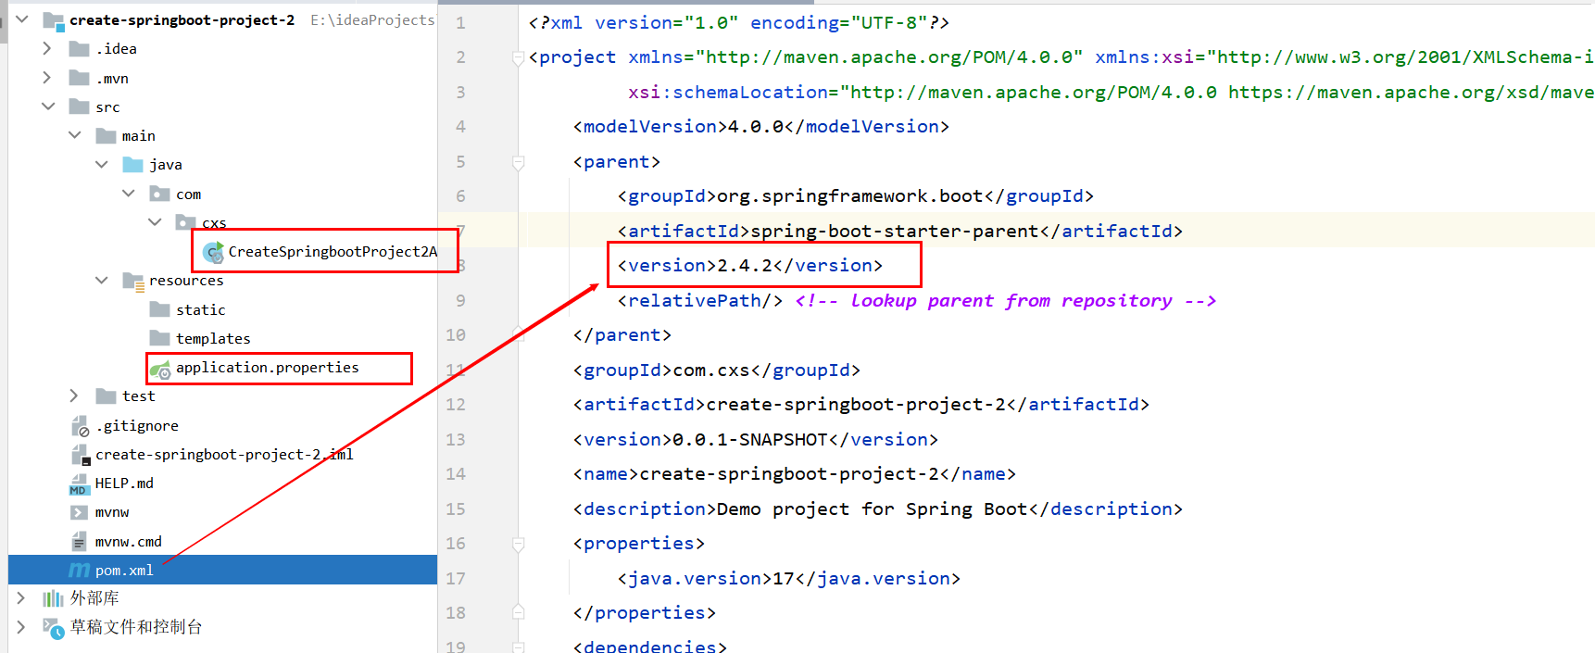The image size is (1595, 653).
Task: Click the .iml module file icon
Action: pos(80,455)
